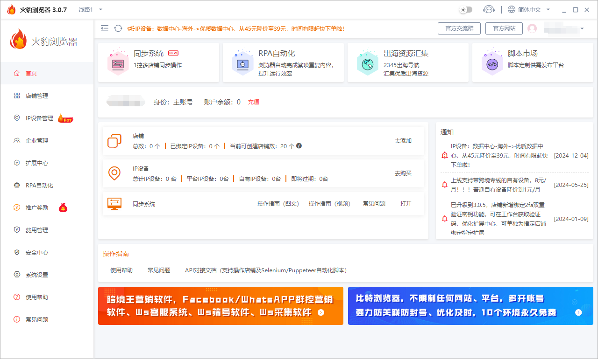Open 常见问题 in the sidebar

pos(47,319)
